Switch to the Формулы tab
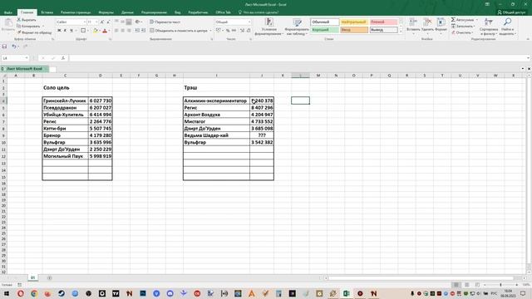The height and width of the screenshot is (299, 532). (x=106, y=12)
